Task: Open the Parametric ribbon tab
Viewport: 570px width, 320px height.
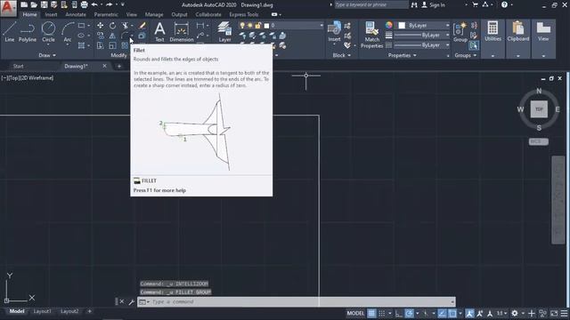Action: click(x=106, y=14)
